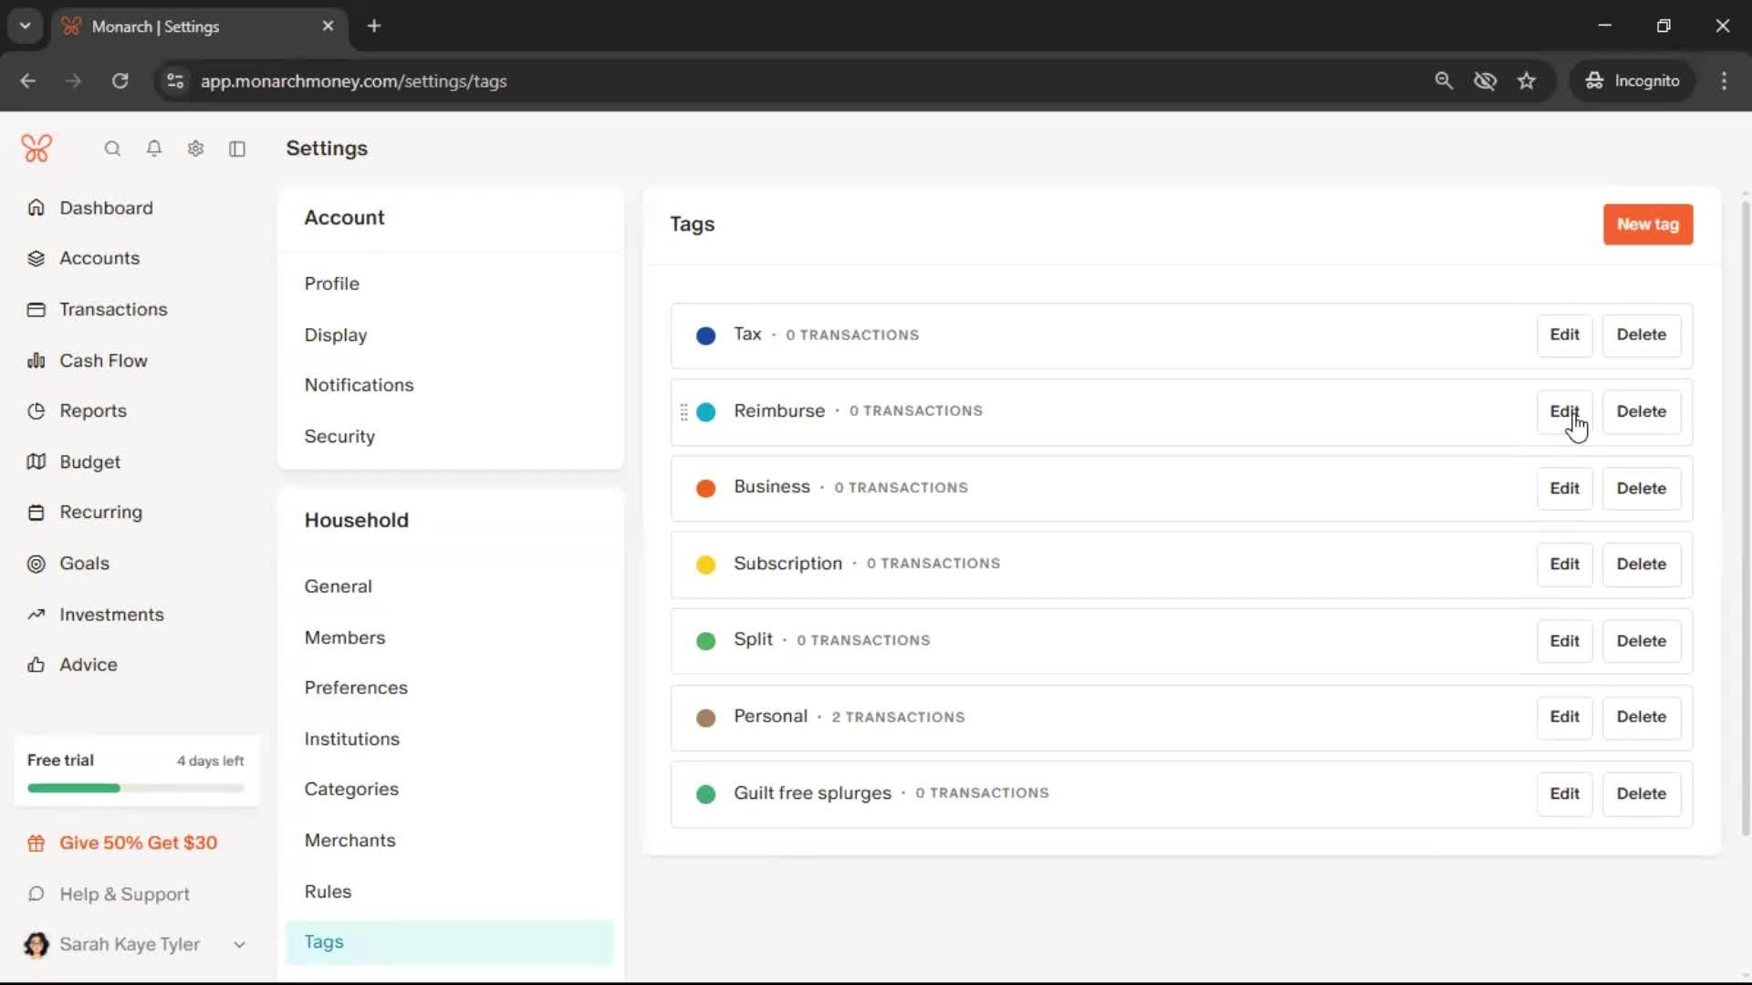Click the free trial progress bar
This screenshot has height=985, width=1752.
[x=136, y=788]
